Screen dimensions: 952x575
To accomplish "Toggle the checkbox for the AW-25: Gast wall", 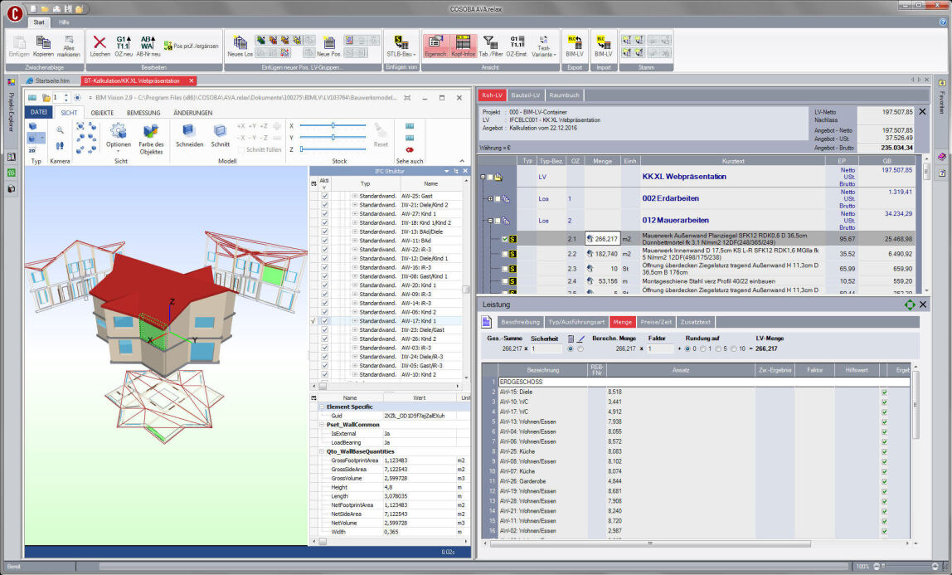I will click(x=325, y=196).
